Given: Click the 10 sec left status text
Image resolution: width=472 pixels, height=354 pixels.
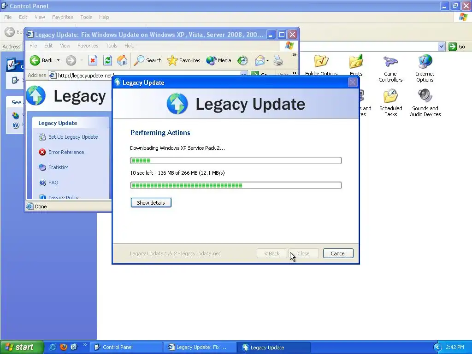Looking at the screenshot, I should click(x=177, y=173).
